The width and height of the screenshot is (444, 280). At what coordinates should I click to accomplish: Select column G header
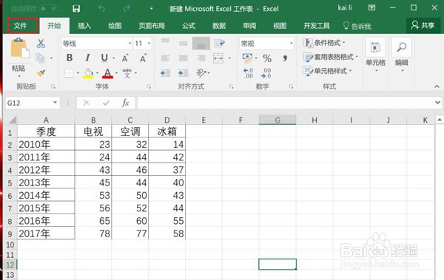(277, 120)
